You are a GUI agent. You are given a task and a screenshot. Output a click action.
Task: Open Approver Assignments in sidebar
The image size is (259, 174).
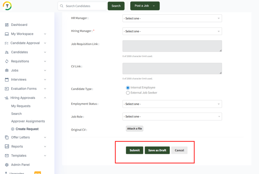click(x=28, y=121)
